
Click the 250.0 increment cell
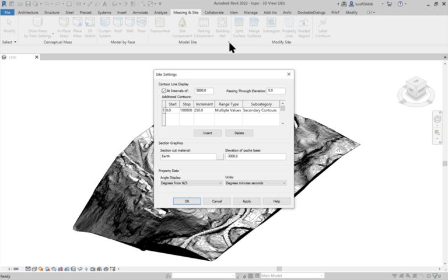(x=204, y=110)
